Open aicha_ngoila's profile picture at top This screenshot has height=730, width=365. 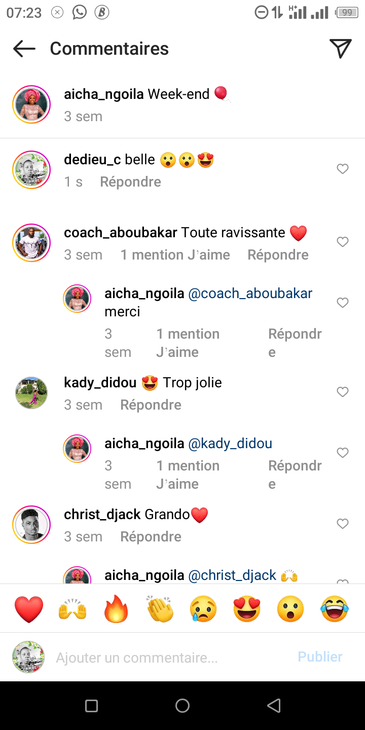(31, 104)
